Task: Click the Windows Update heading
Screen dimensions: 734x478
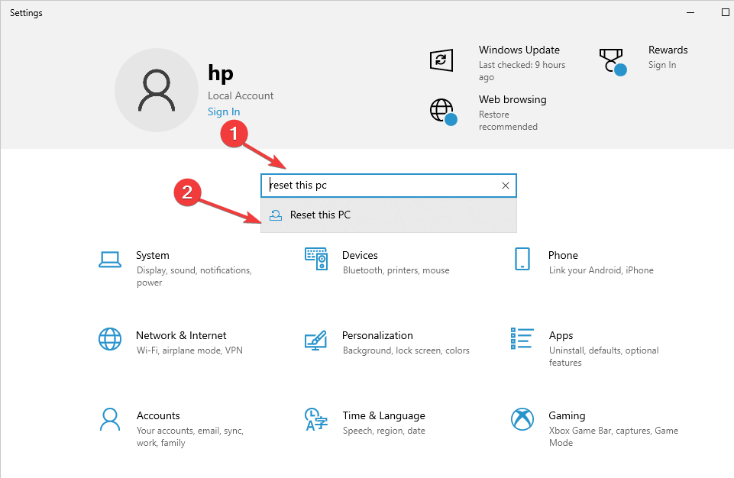Action: [519, 50]
